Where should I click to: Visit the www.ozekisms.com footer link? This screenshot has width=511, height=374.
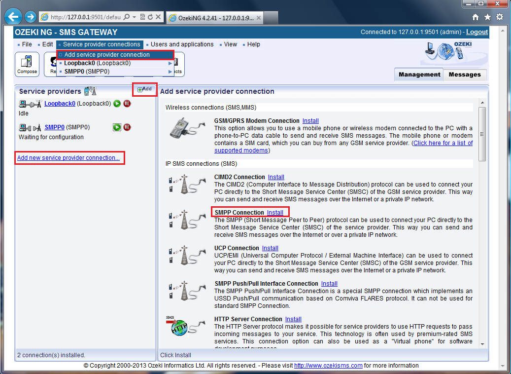pyautogui.click(x=328, y=366)
